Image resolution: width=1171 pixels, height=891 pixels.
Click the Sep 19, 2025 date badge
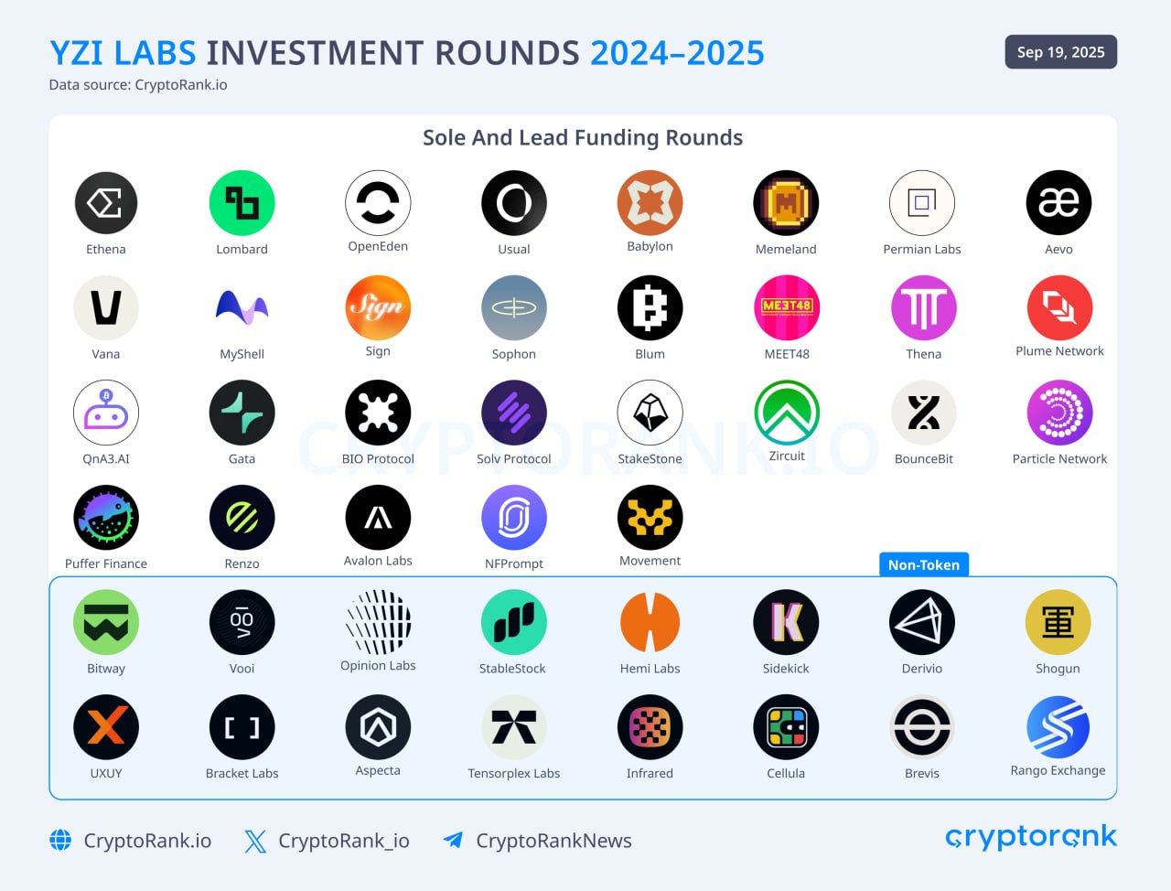(1061, 52)
